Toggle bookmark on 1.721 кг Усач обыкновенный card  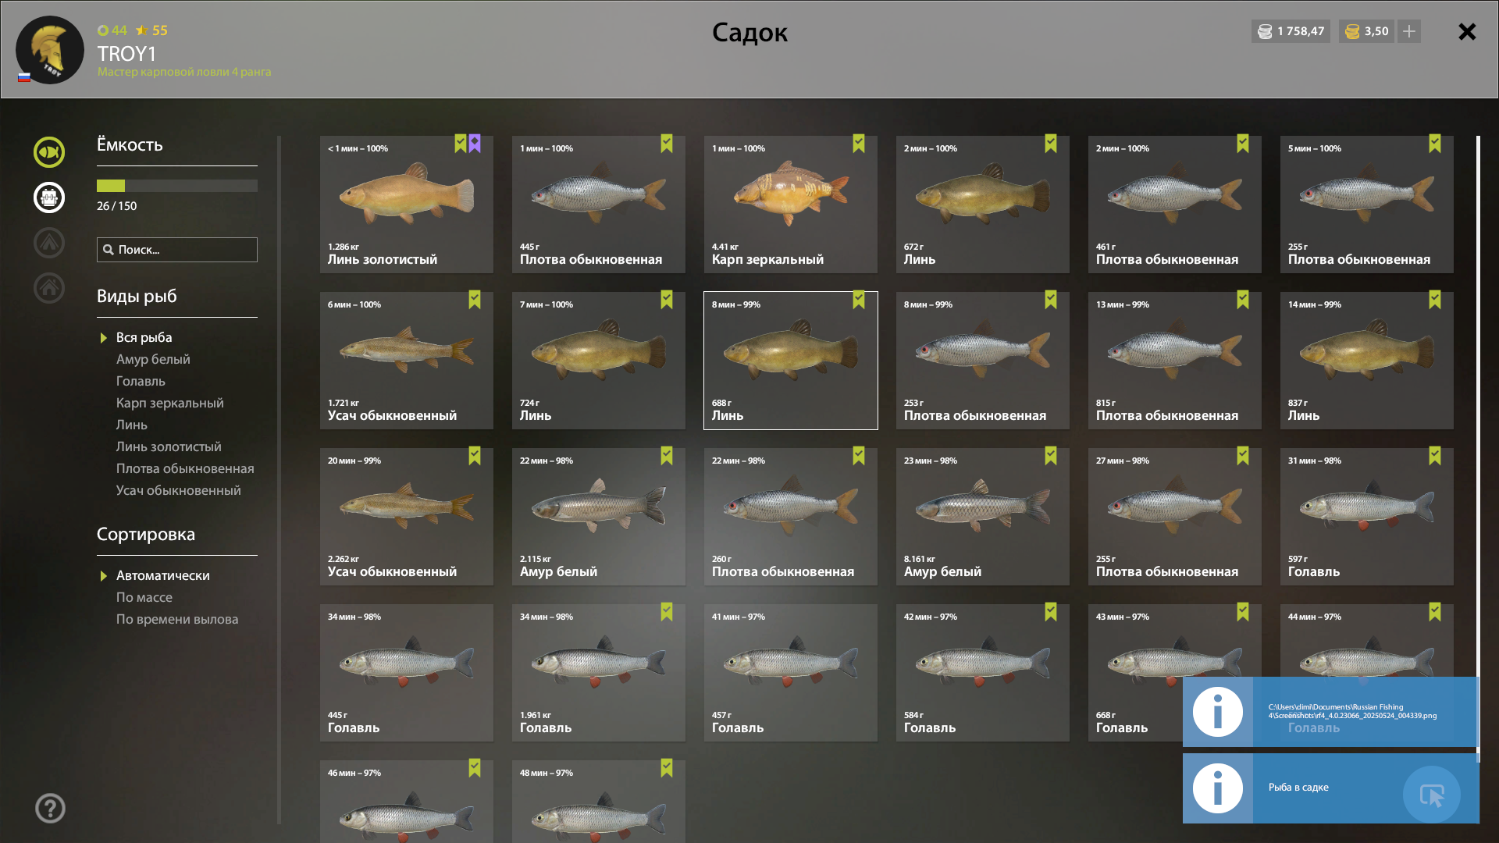click(475, 300)
